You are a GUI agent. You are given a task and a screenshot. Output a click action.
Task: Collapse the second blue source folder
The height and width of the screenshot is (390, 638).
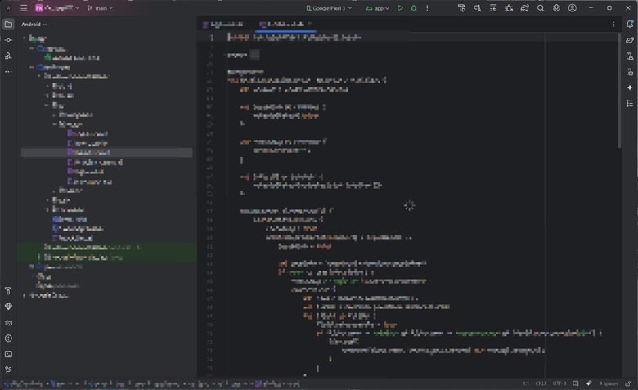pos(32,67)
